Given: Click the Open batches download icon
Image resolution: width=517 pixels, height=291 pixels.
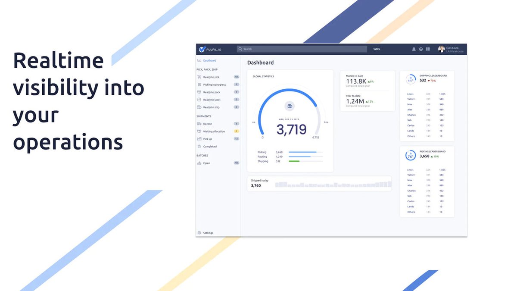Looking at the screenshot, I should pos(199,163).
